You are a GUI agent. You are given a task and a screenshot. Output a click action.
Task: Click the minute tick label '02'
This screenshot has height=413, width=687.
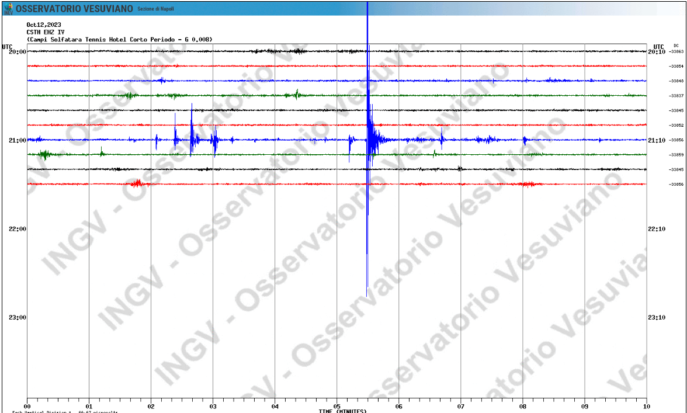[x=151, y=406]
